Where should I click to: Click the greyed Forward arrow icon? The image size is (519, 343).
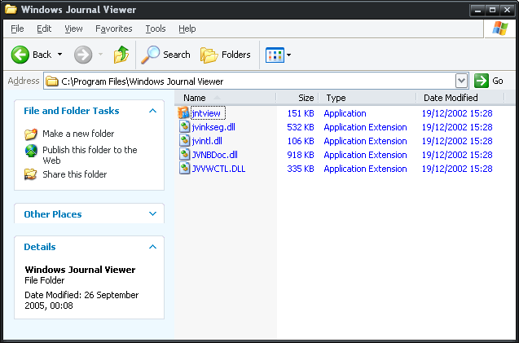tap(83, 55)
